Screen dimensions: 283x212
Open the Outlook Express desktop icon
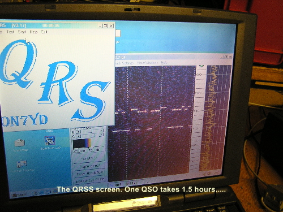coord(22,164)
